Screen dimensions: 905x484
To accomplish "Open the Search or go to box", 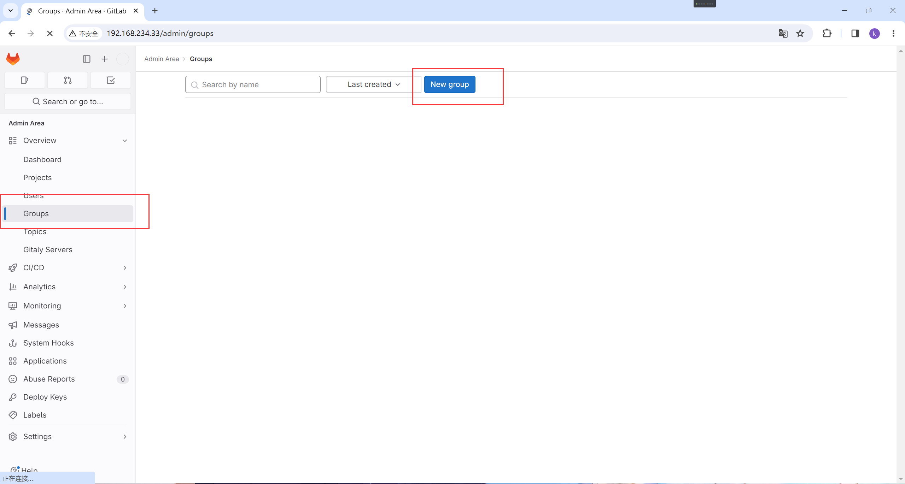I will (68, 102).
